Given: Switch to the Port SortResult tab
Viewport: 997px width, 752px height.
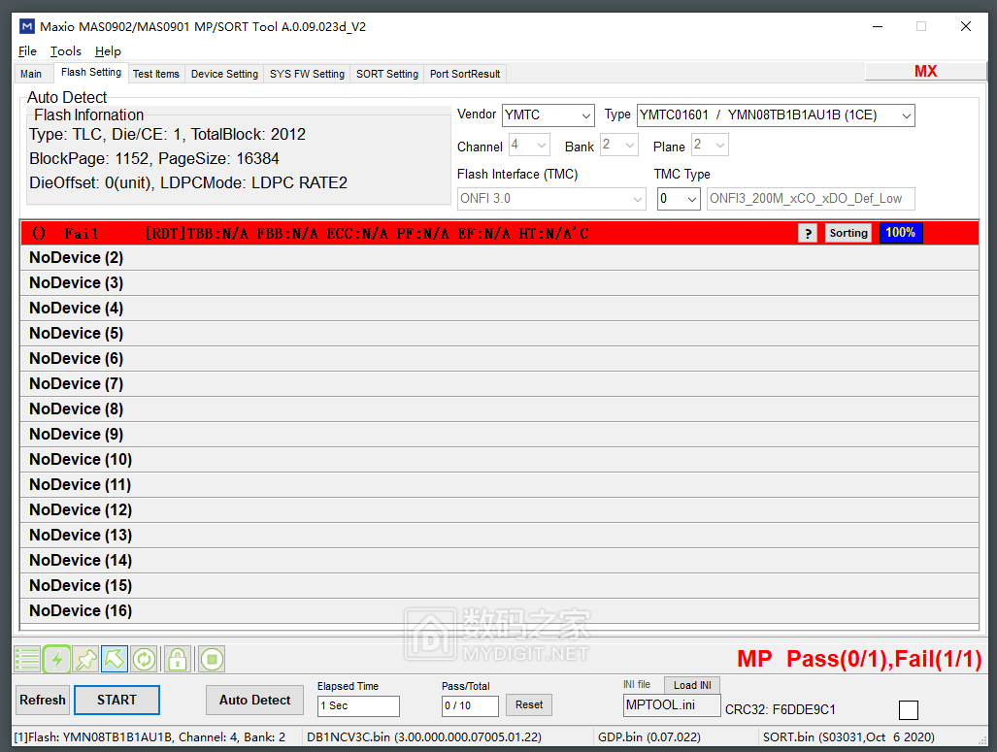Looking at the screenshot, I should [x=465, y=74].
